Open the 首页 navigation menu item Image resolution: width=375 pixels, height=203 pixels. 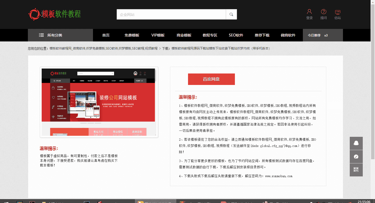point(106,35)
